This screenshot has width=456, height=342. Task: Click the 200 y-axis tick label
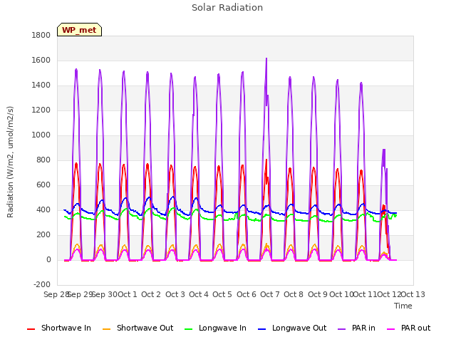coord(43,235)
